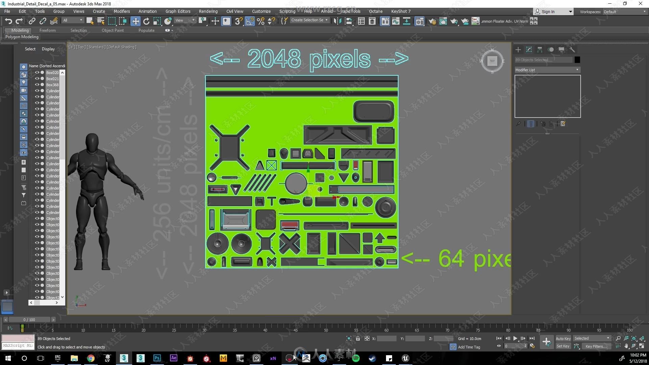Toggle Spinner Snap button
649x365 pixels.
(x=271, y=21)
